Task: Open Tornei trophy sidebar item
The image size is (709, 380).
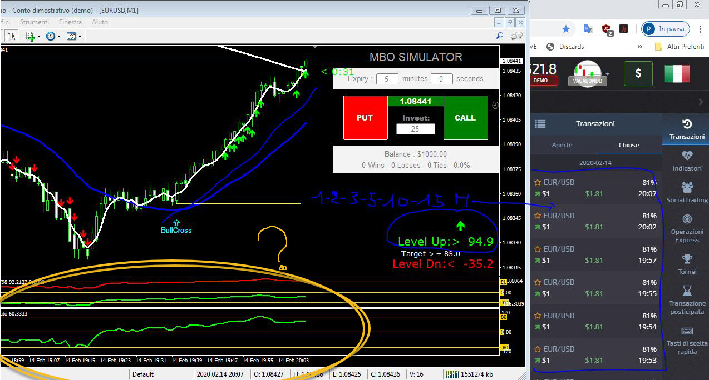Action: click(687, 264)
